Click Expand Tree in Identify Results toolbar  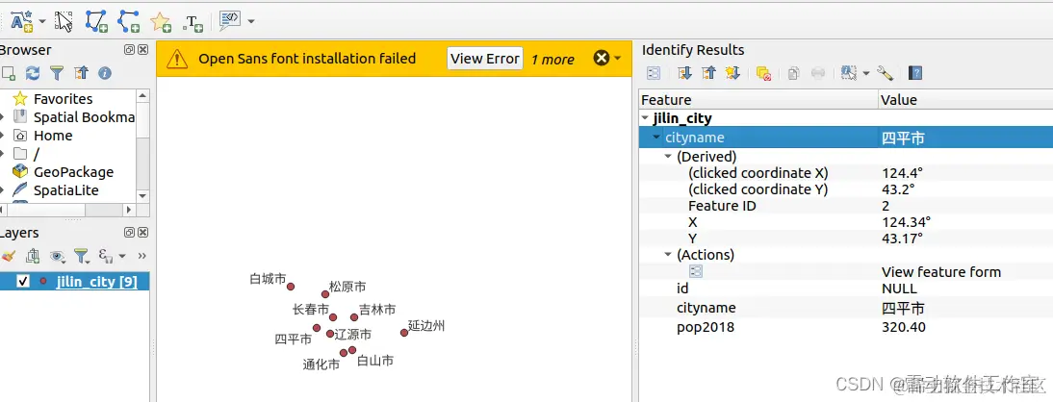click(x=684, y=73)
